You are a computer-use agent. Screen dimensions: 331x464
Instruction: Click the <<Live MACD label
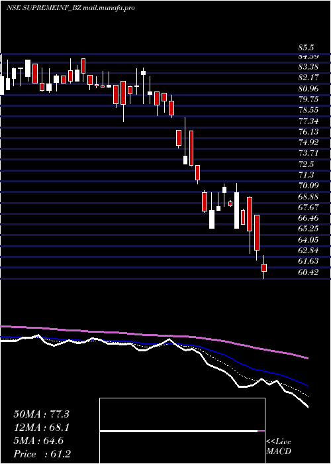pyautogui.click(x=279, y=447)
